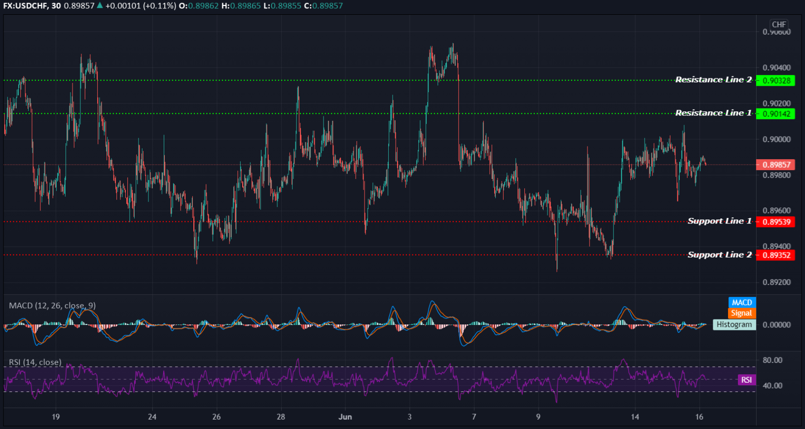Click the 0.89200 price axis label
Image resolution: width=805 pixels, height=429 pixels.
pos(776,283)
